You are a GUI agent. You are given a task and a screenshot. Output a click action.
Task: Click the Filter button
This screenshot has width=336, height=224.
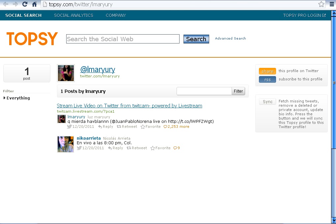[238, 91]
